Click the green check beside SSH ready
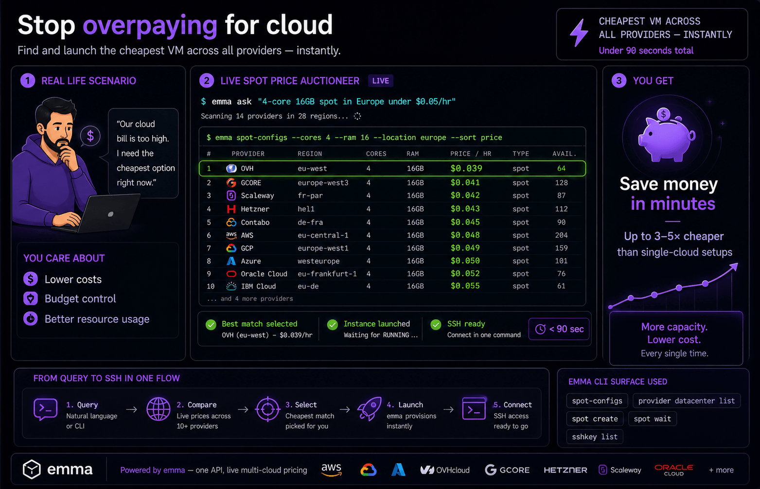Screen dimensions: 760x489 tap(437, 325)
